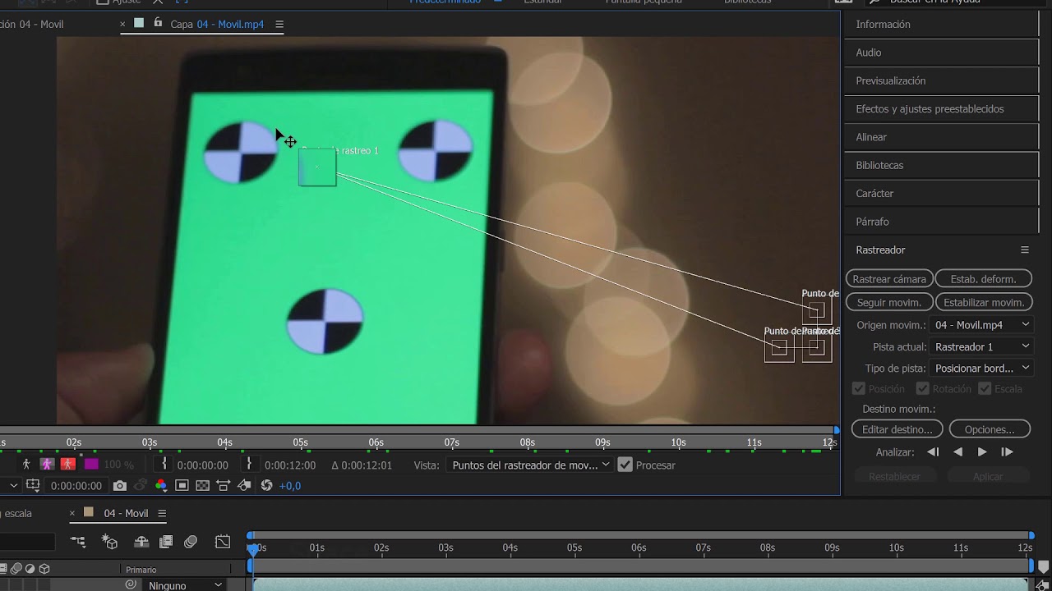The image size is (1052, 591).
Task: Close the 04 - Movil timeline tab
Action: [x=72, y=514]
